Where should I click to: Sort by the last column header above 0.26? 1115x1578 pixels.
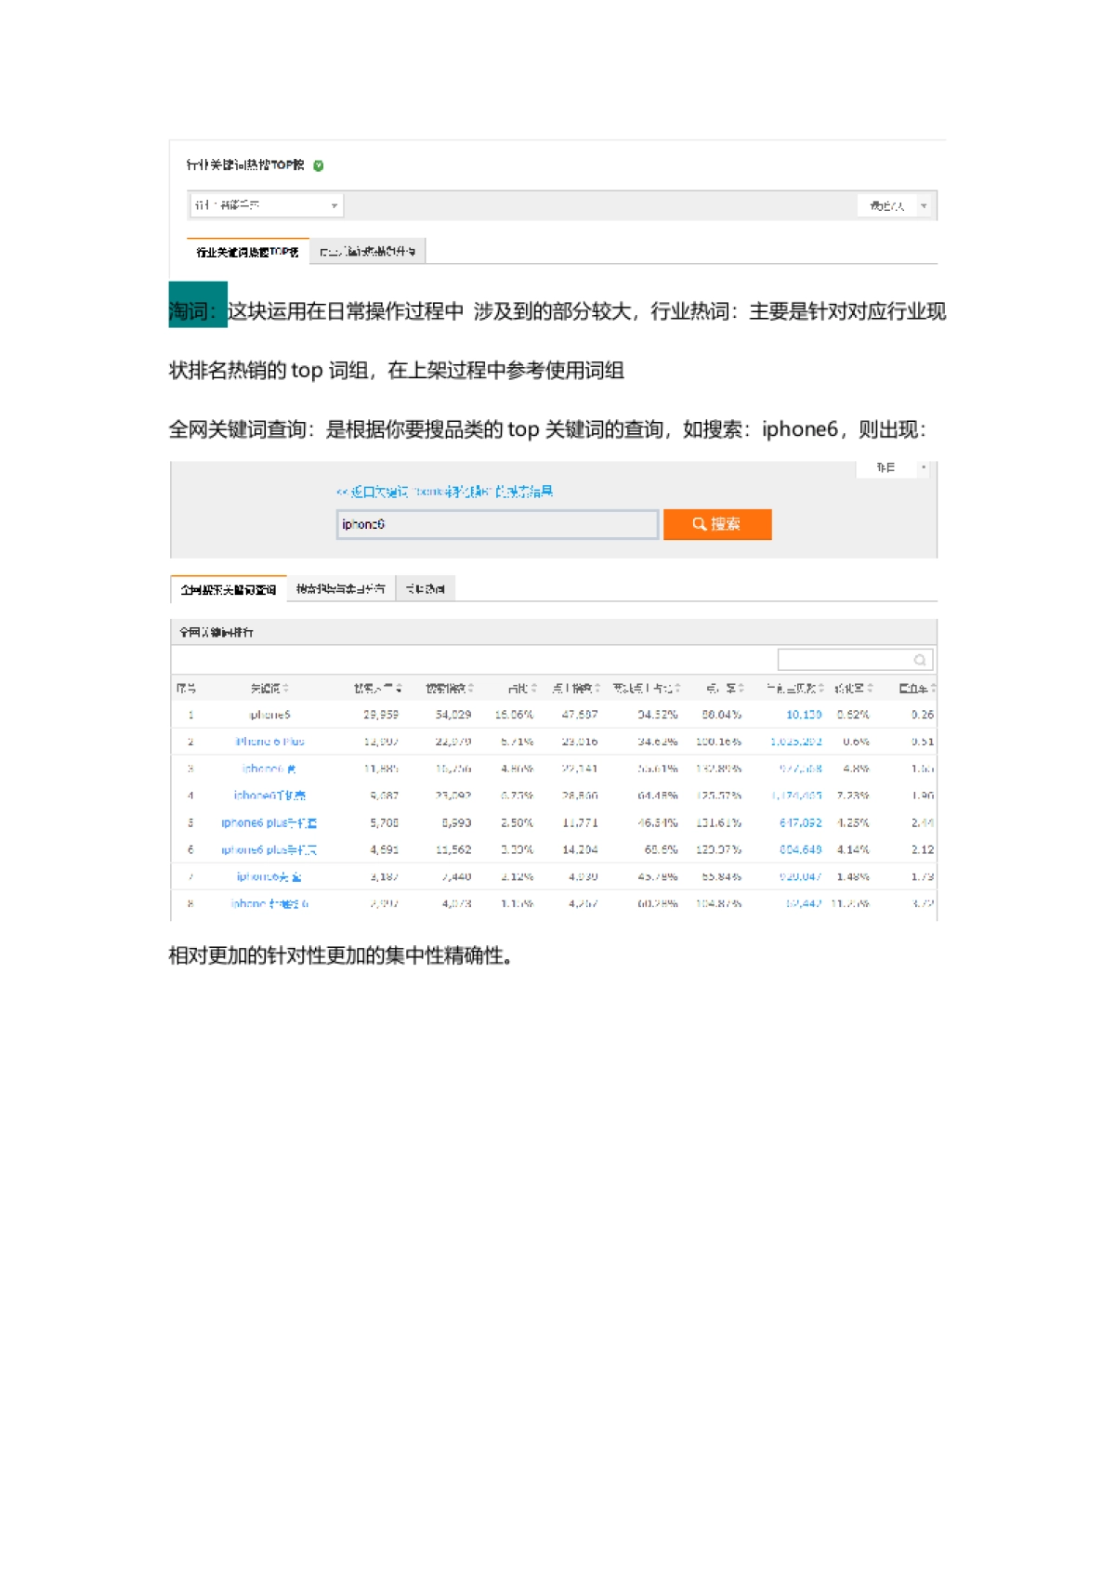917,689
